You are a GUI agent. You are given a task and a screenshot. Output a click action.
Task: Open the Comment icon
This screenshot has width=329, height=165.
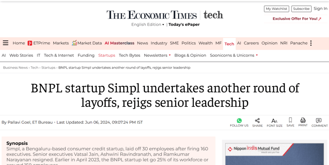pyautogui.click(x=319, y=120)
